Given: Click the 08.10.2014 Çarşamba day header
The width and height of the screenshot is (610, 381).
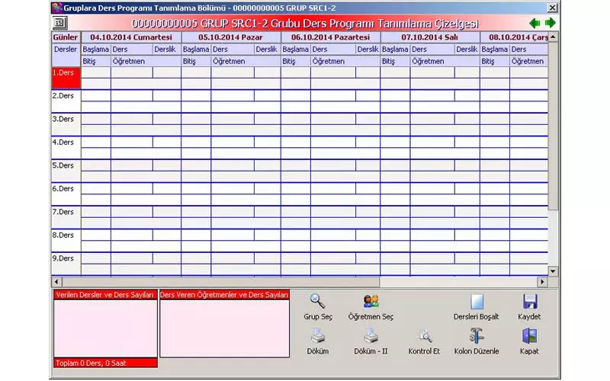Looking at the screenshot, I should (x=514, y=37).
